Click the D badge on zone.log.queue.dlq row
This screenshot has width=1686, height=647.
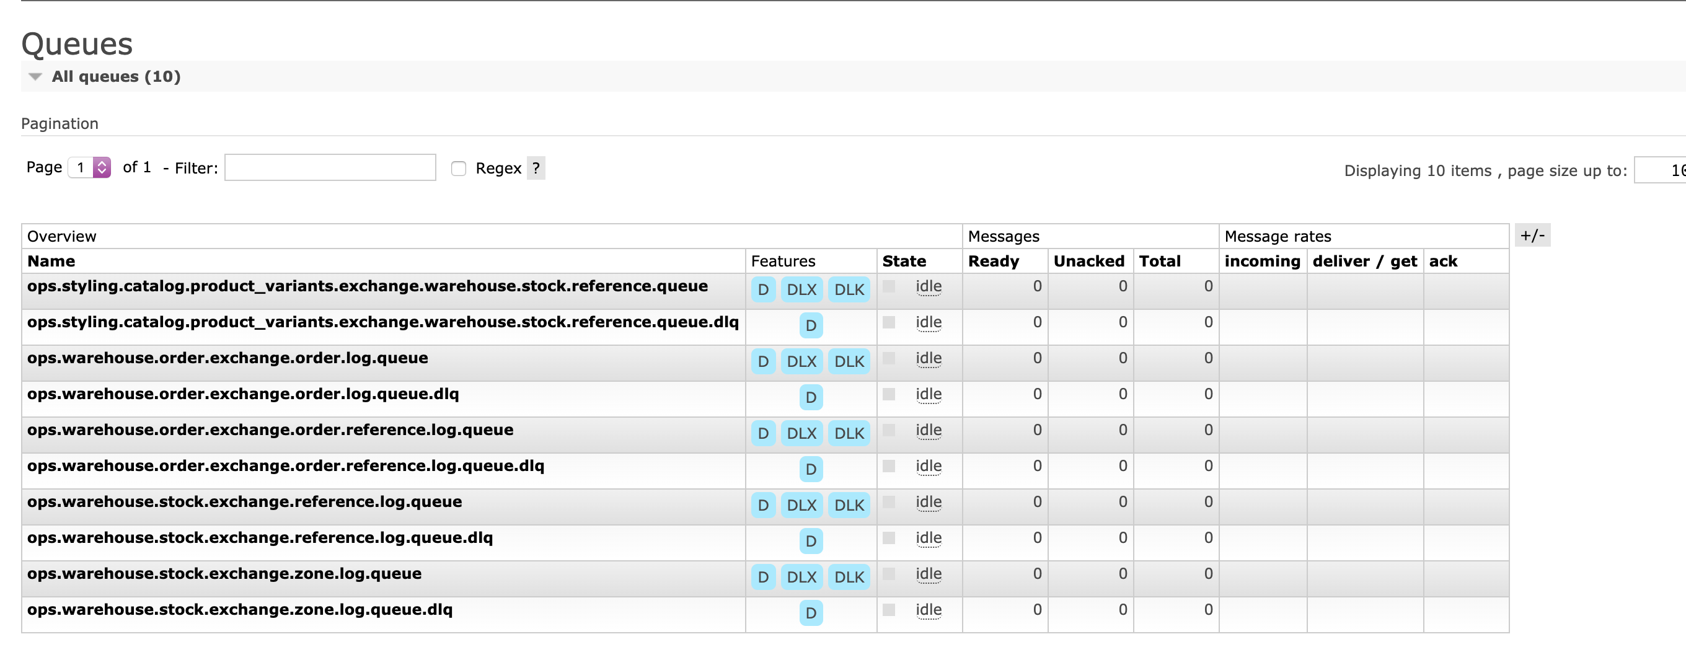[810, 614]
